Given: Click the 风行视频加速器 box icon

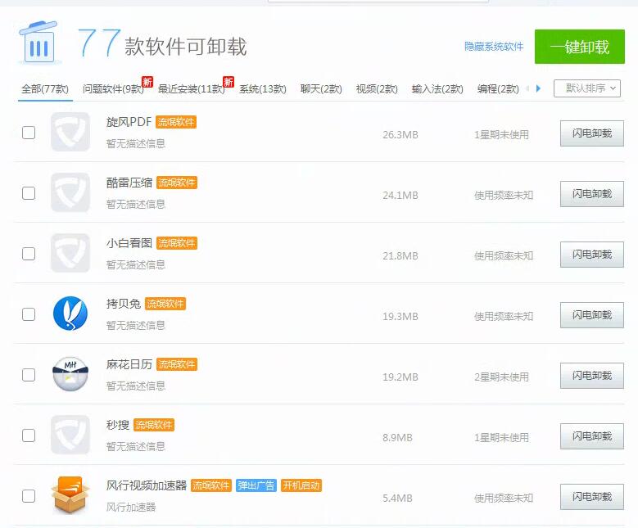Looking at the screenshot, I should [x=70, y=495].
